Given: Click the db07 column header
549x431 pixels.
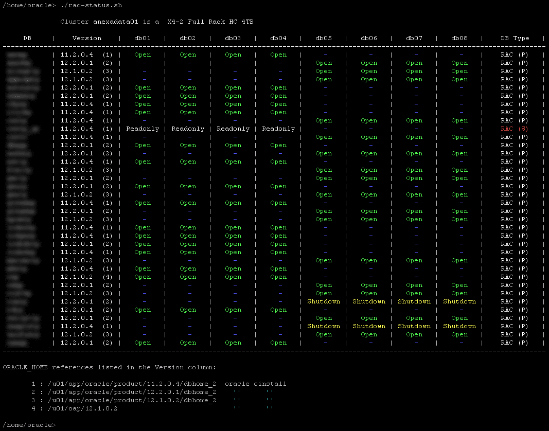Looking at the screenshot, I should click(x=414, y=38).
